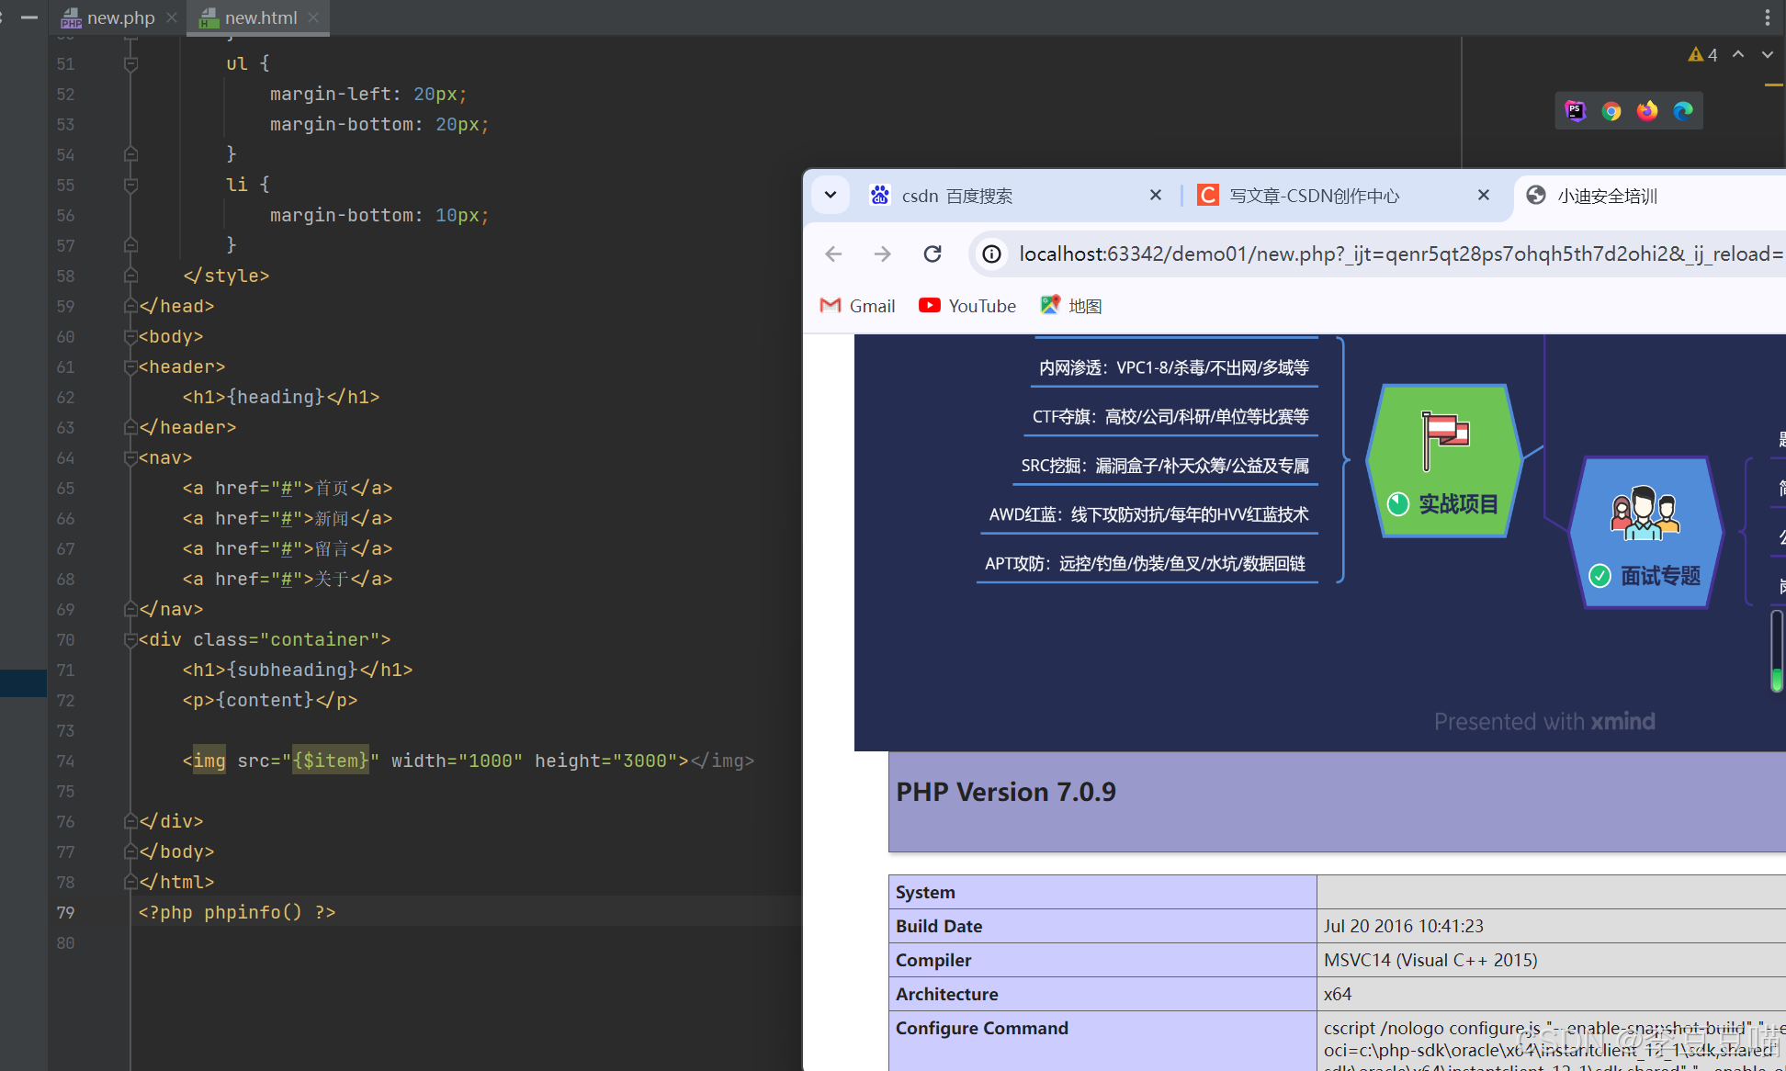The width and height of the screenshot is (1786, 1071).
Task: Click the AWD红蓝 mind map entry
Action: 1148,513
